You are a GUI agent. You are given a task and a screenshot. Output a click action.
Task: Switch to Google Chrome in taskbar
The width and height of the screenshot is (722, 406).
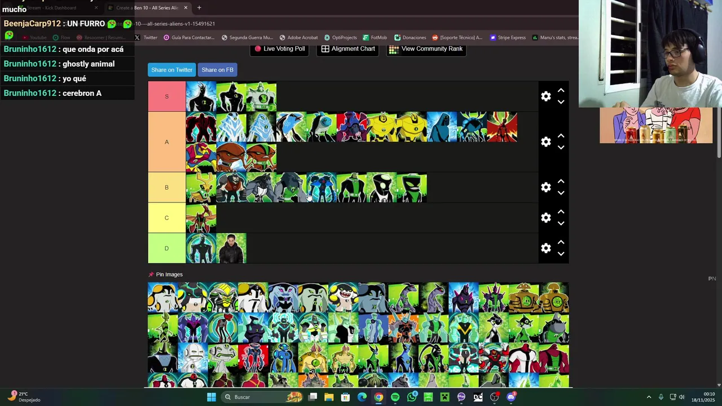[378, 397]
